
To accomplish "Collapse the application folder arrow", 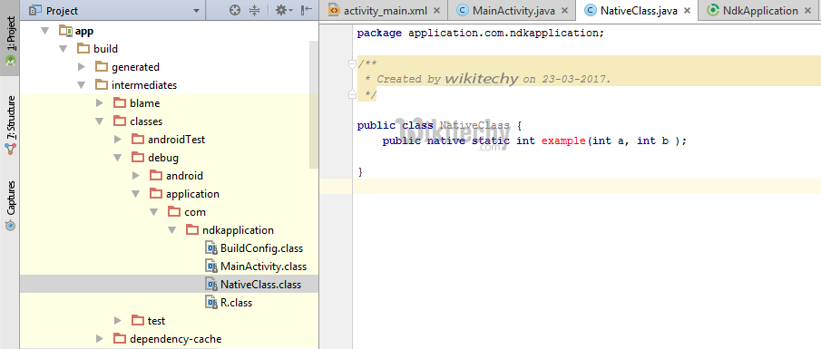I will pos(136,194).
